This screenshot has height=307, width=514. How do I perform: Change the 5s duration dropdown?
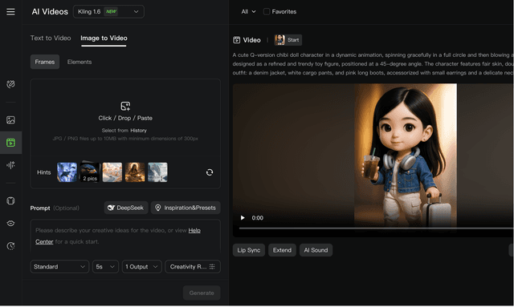coord(105,267)
